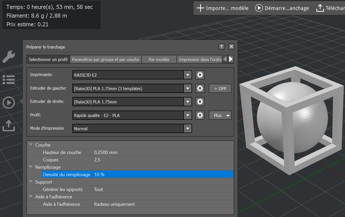Open the Profil dropdown Rapide qualite

(132, 115)
